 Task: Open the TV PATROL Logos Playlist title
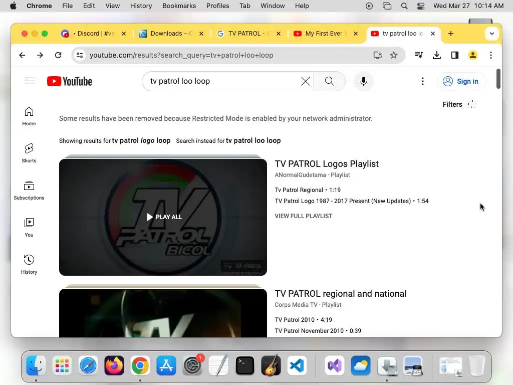[327, 164]
